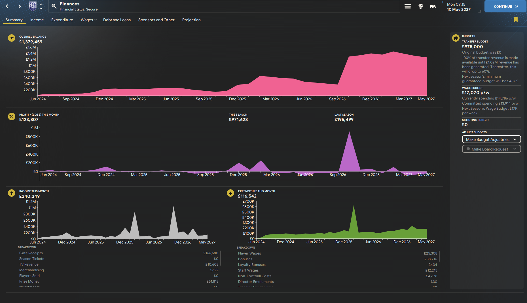Click the Wage Budget £17,070 p/w value

pyautogui.click(x=476, y=93)
